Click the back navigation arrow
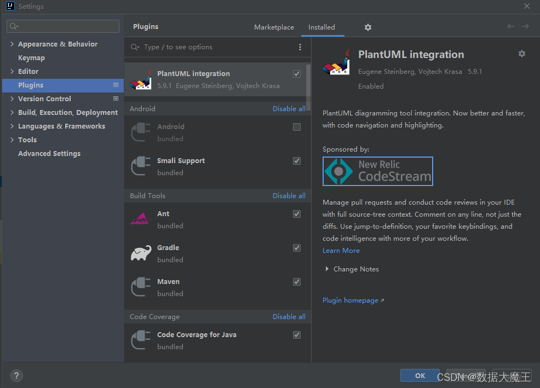Image resolution: width=540 pixels, height=388 pixels. [x=510, y=26]
